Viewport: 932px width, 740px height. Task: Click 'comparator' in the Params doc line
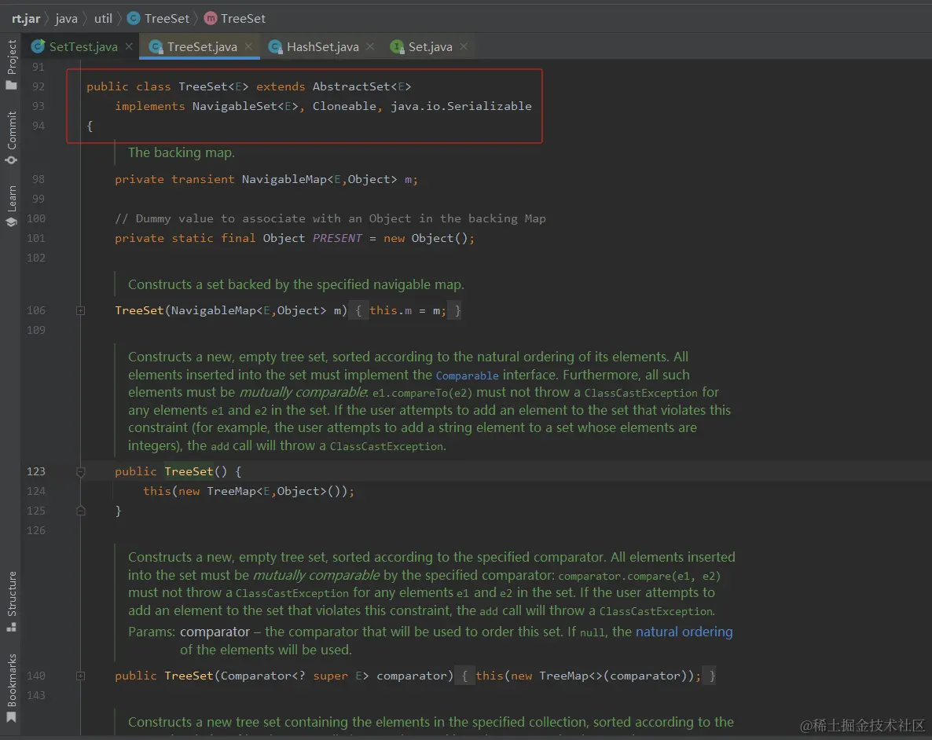pyautogui.click(x=215, y=632)
